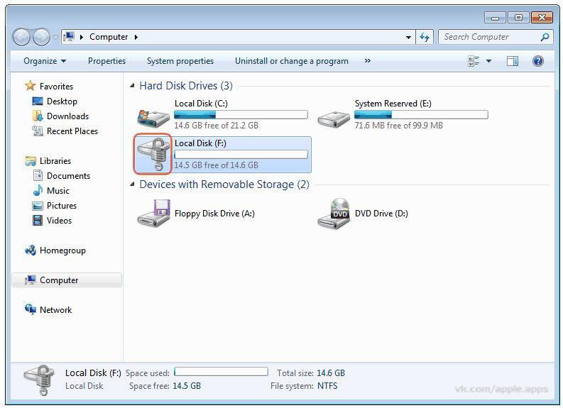Select the Local Disk (C:) drive icon
563x408 pixels.
click(153, 115)
